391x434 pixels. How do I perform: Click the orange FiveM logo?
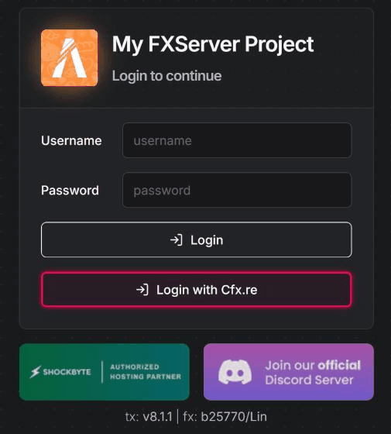point(69,57)
